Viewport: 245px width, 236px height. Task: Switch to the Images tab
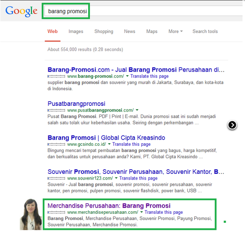point(76,31)
